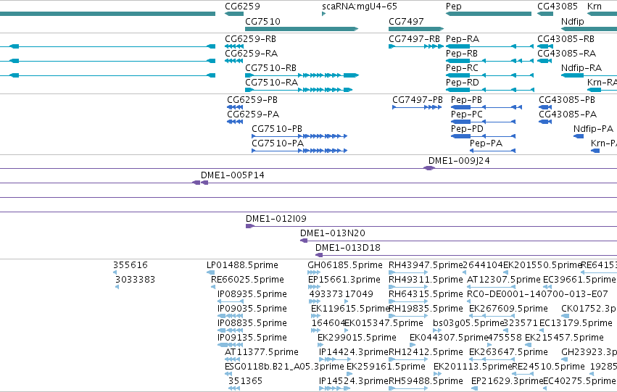Click EST RE66025.5prime arrow
617x392 pixels.
point(213,287)
